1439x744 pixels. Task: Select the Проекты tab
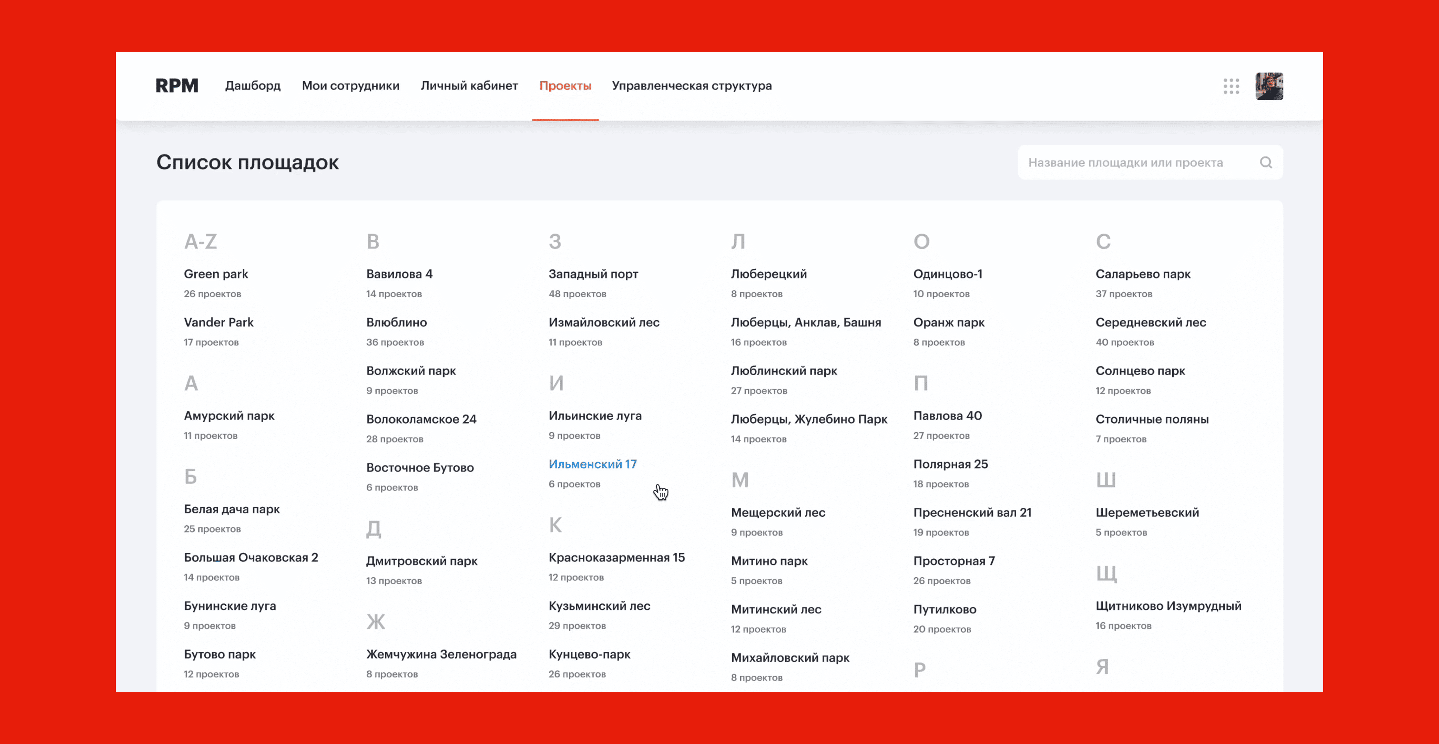click(565, 85)
